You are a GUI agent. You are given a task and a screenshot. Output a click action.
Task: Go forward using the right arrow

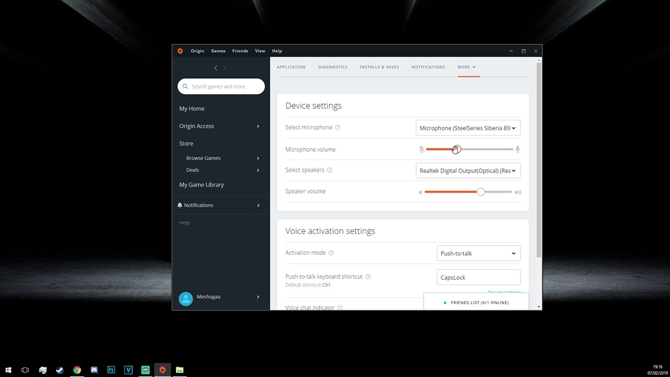click(x=225, y=68)
